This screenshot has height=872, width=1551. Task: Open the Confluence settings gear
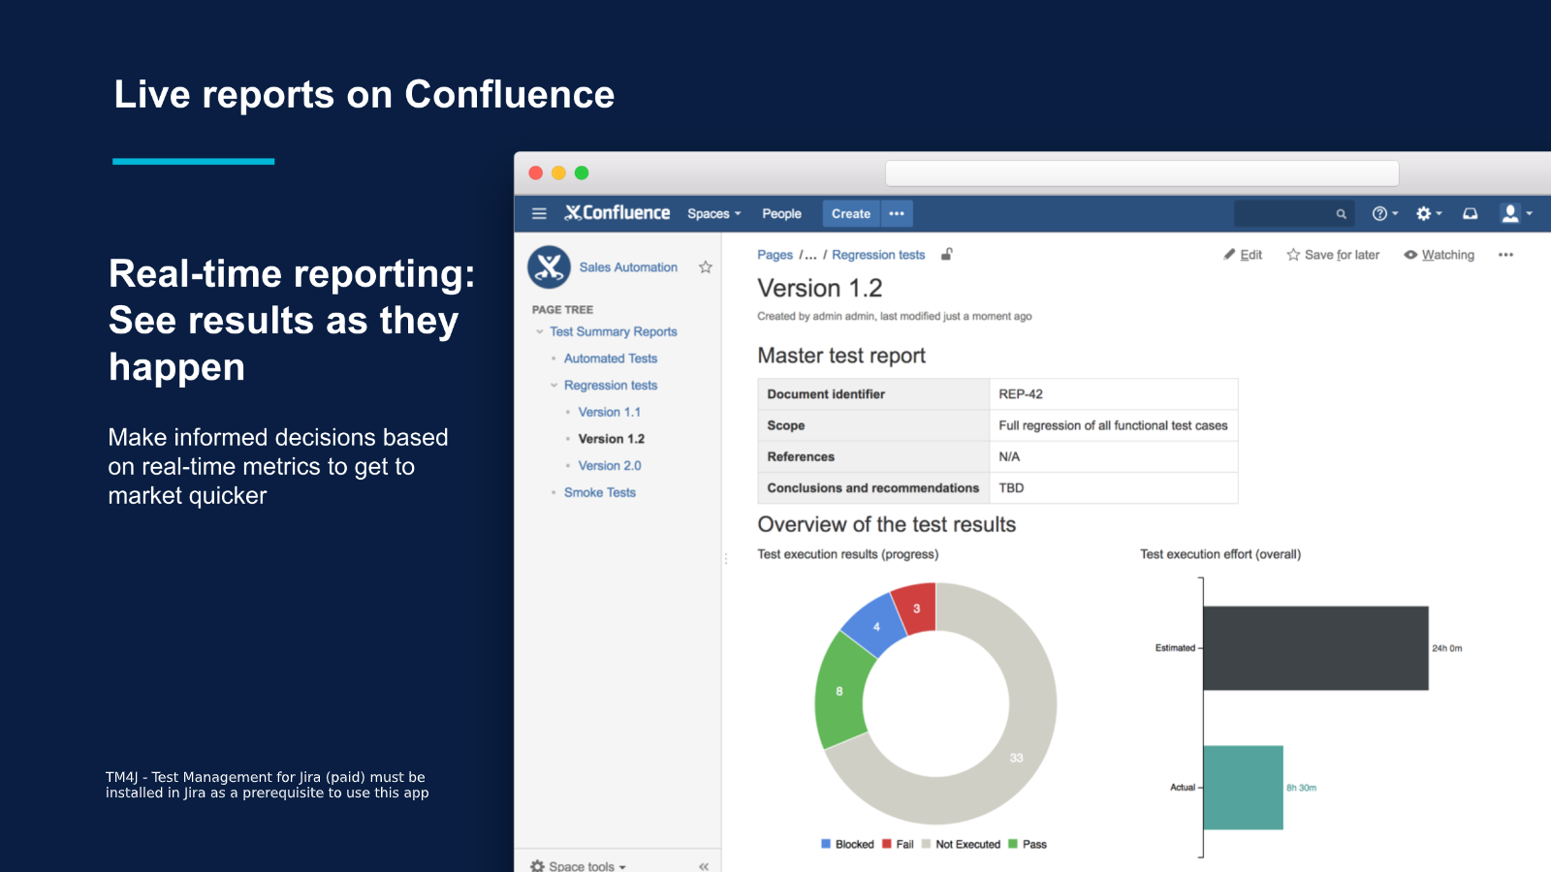tap(1423, 213)
